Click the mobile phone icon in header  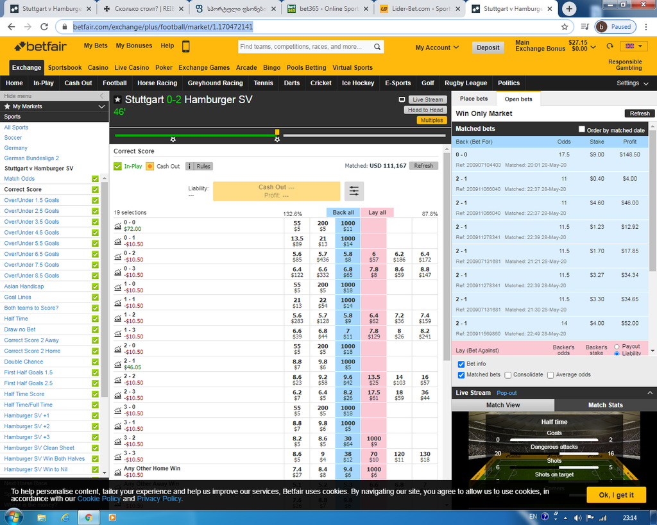[x=185, y=46]
